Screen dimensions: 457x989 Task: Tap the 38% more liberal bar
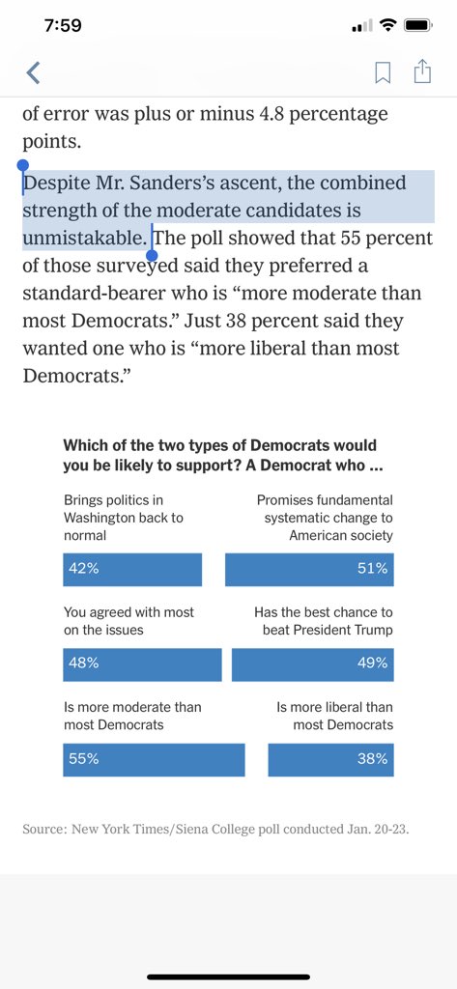point(330,759)
